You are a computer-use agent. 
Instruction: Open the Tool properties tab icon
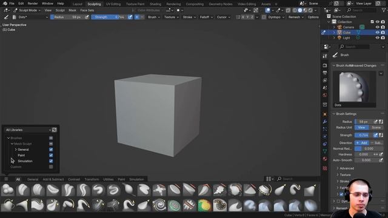pos(325,56)
